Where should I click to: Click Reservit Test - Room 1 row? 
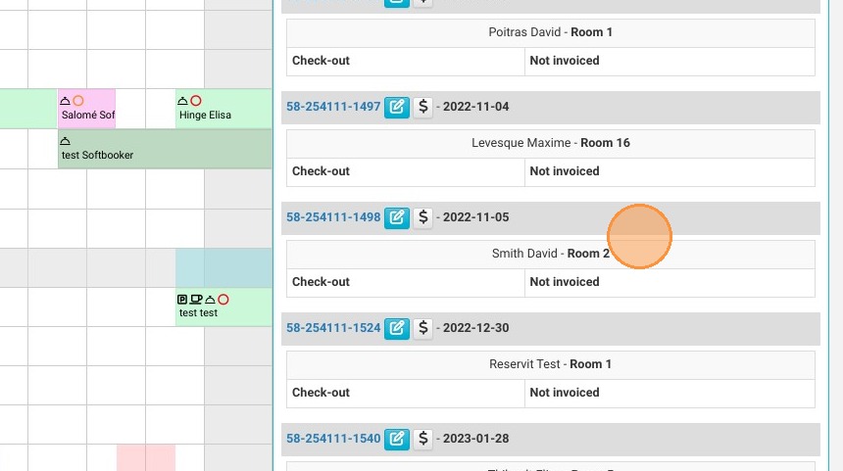(x=551, y=364)
